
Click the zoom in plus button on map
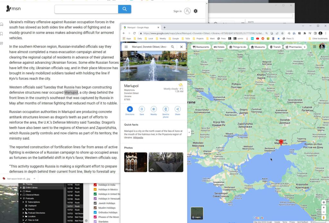click(x=324, y=207)
